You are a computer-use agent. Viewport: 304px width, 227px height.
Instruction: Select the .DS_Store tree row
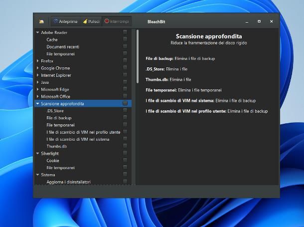point(83,111)
